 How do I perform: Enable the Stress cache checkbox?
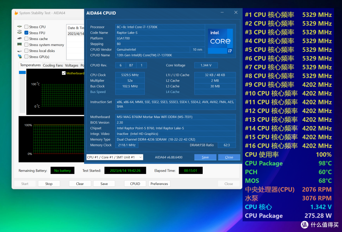(x=26, y=39)
